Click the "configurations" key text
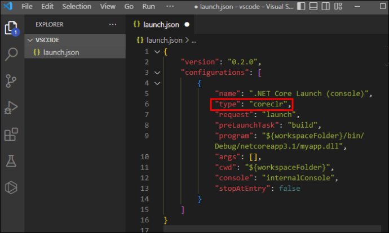 (x=215, y=73)
